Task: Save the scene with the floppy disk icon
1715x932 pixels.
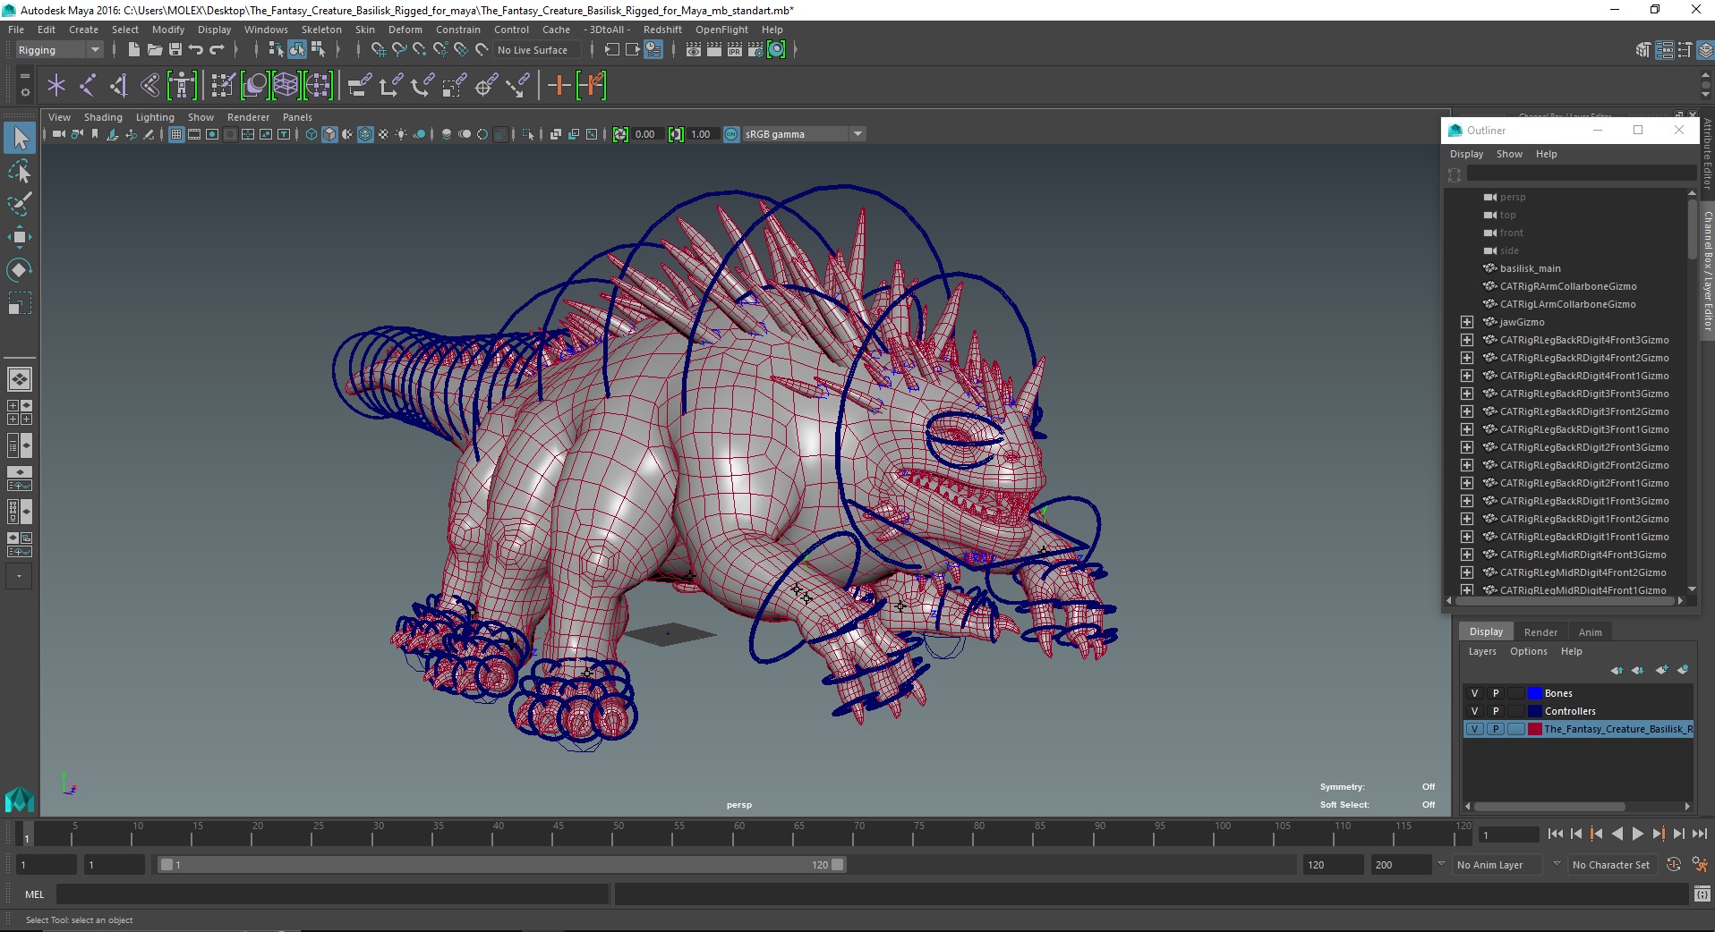Action: [175, 49]
